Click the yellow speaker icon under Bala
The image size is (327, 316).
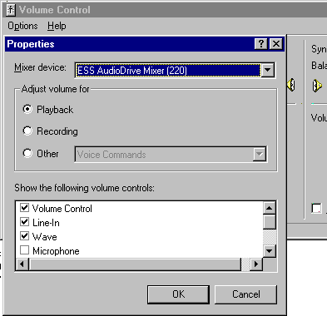point(317,86)
